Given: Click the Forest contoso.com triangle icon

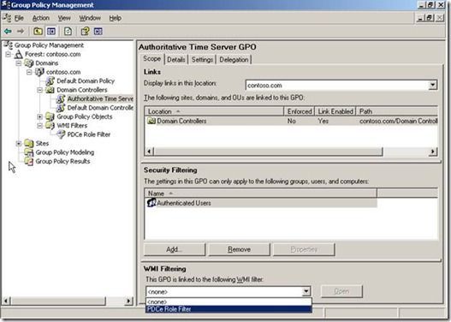Looking at the screenshot, I should coord(19,54).
